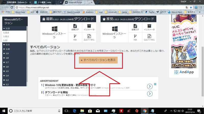The image size is (204, 114).
Task: Click the Windows installer icon under 推奨 download
Action: click(x=115, y=29)
